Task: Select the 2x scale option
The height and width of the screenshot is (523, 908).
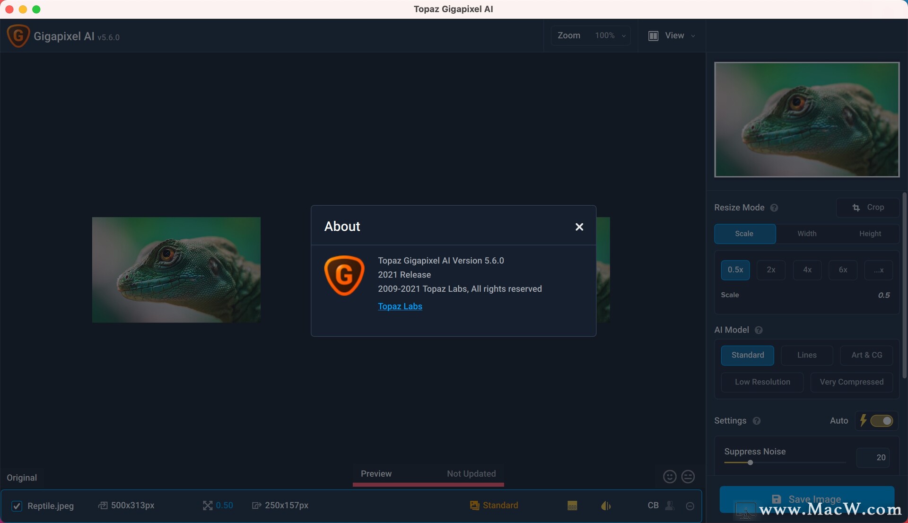Action: pyautogui.click(x=771, y=270)
